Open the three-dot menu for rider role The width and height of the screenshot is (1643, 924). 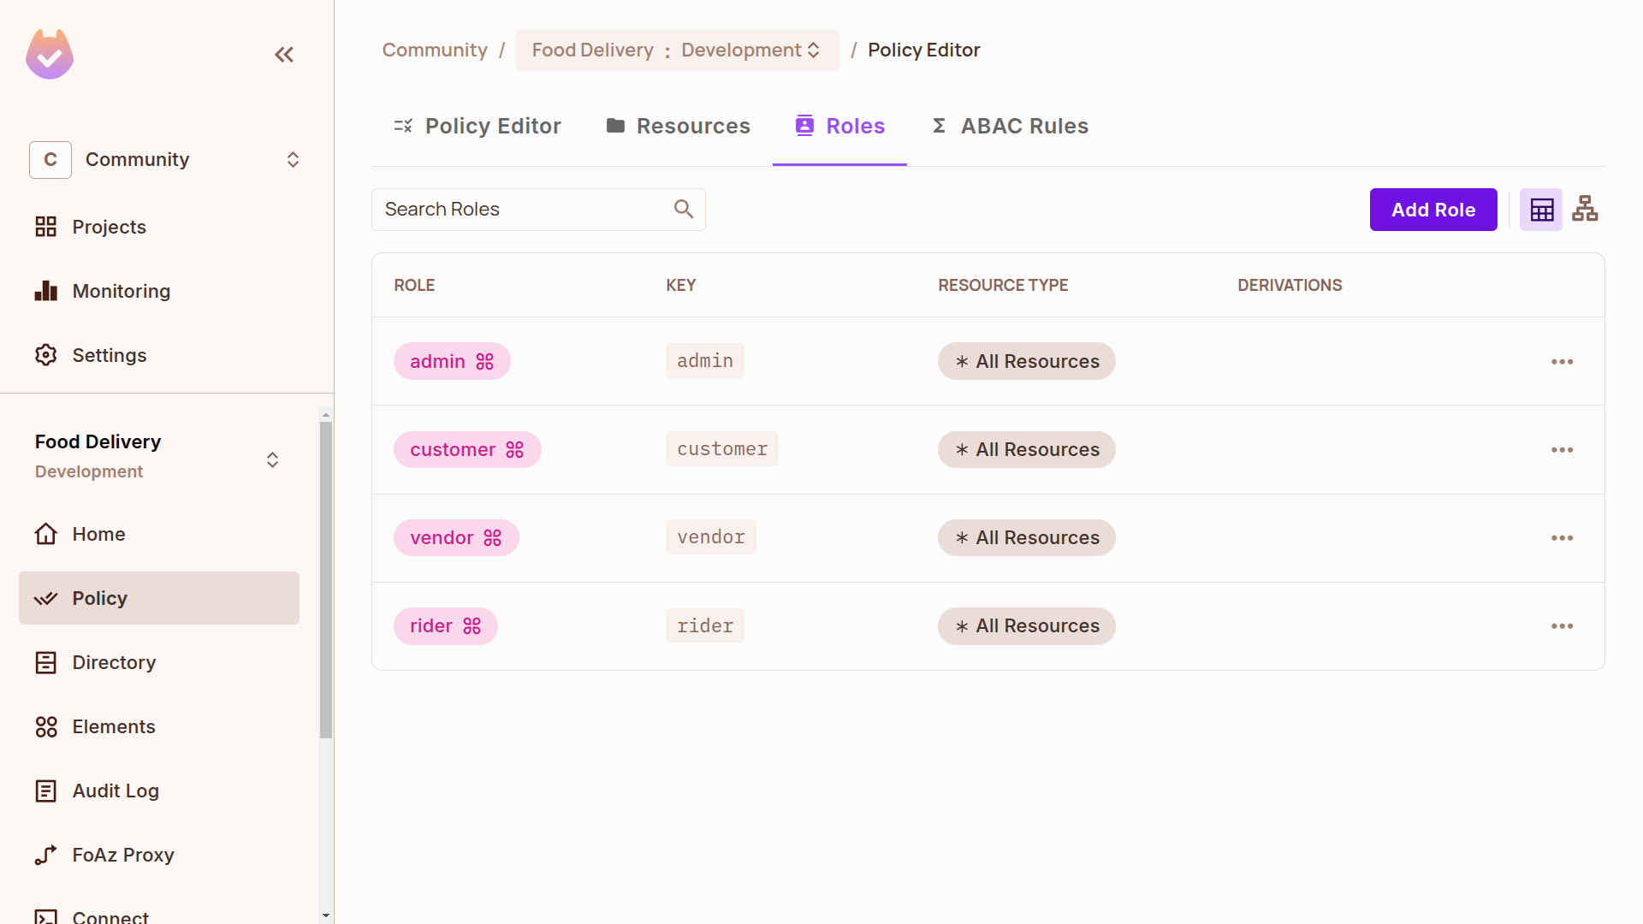pos(1562,626)
